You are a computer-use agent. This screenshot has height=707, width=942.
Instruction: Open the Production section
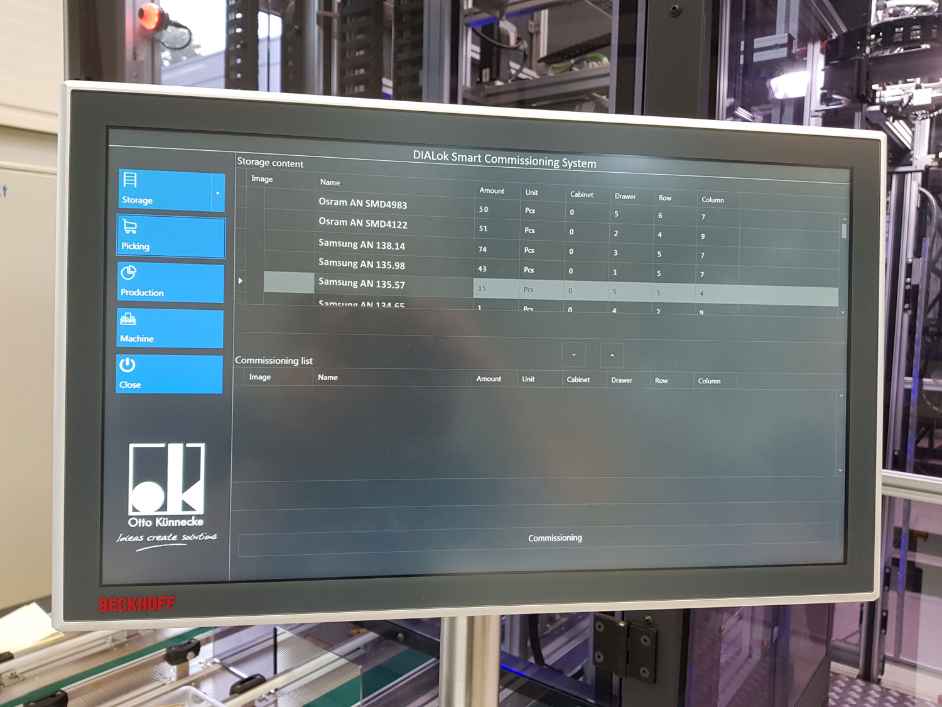170,283
